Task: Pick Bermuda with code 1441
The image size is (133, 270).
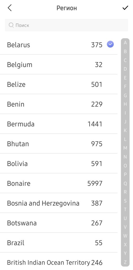Action: 59,124
